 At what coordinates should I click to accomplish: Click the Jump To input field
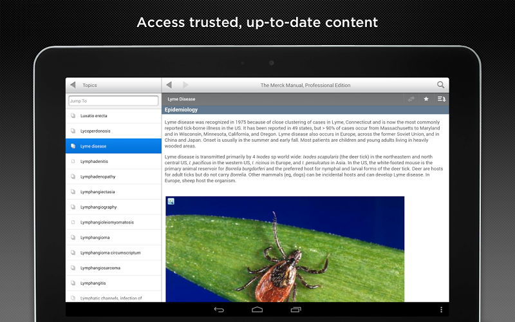(113, 101)
